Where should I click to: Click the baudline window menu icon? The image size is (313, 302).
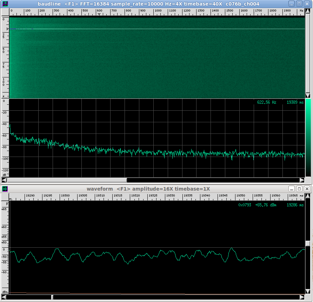(x=5, y=4)
